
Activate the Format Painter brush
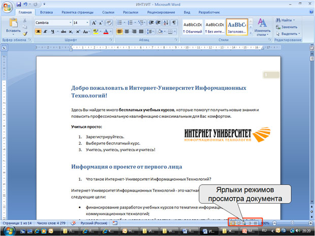coord(25,33)
